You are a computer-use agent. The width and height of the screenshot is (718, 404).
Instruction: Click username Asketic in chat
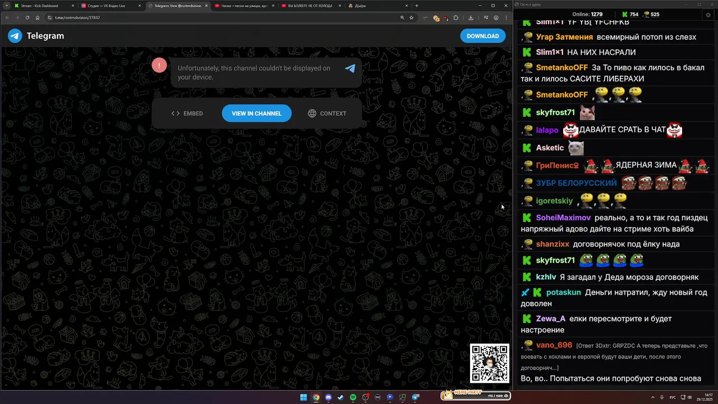point(550,148)
